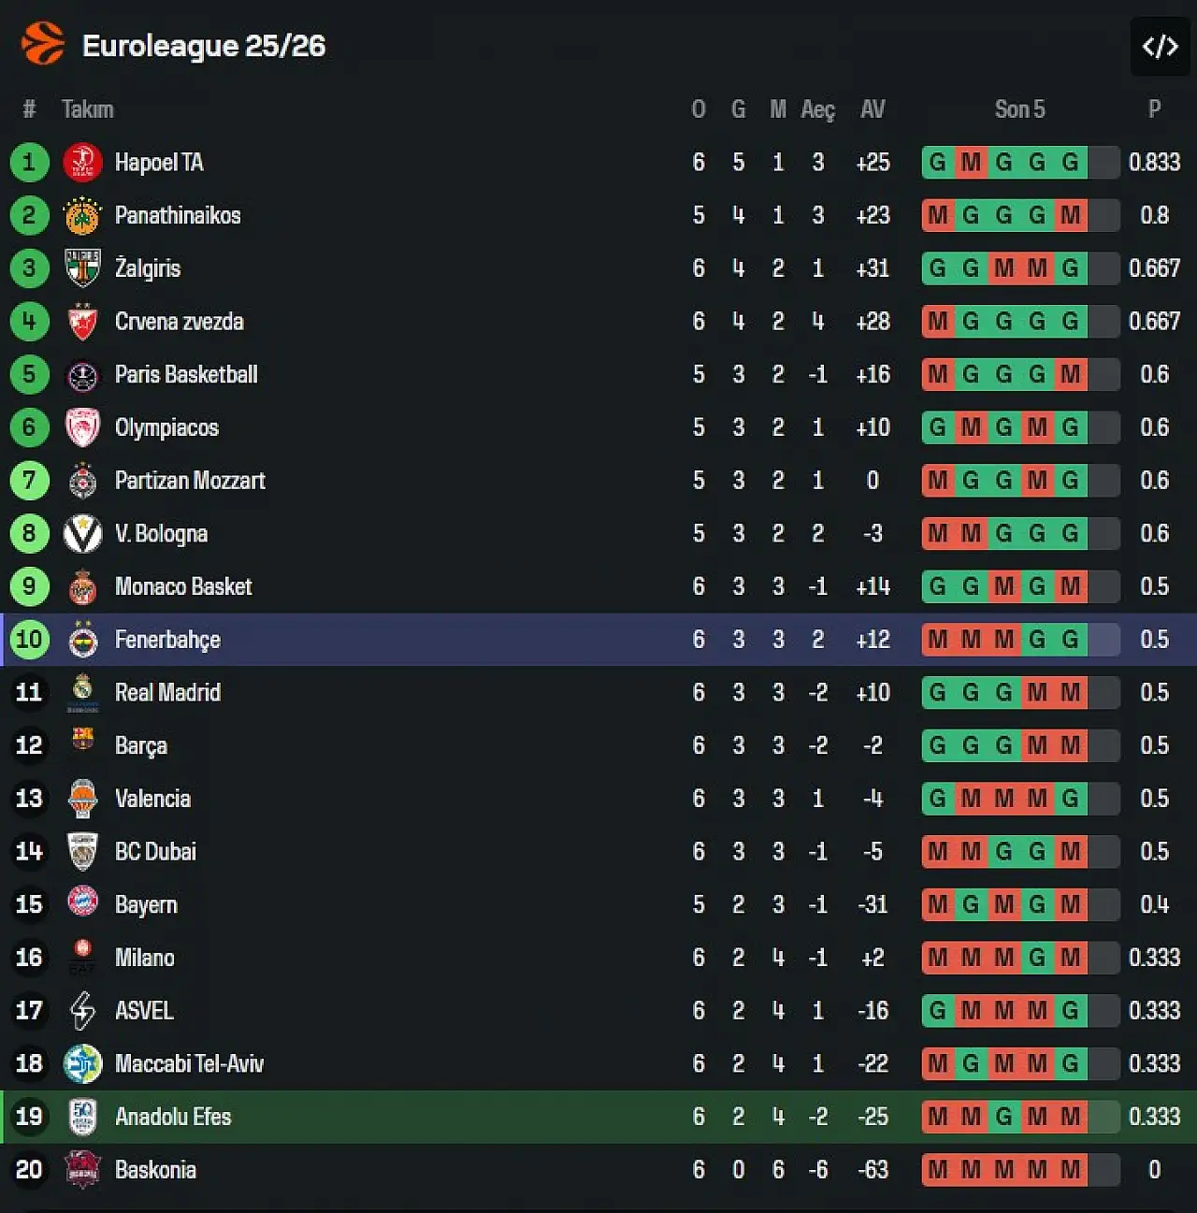This screenshot has width=1197, height=1213.
Task: Click the V. Bologna team crest
Action: pos(82,534)
